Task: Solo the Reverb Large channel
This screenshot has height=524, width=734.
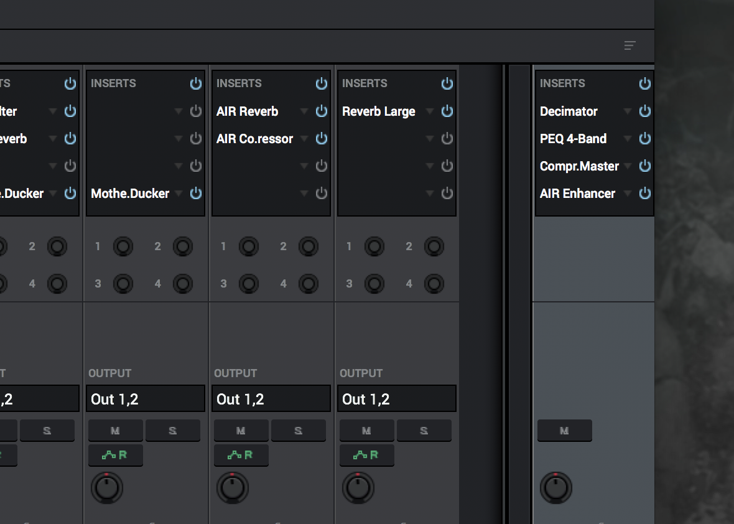Action: click(424, 431)
